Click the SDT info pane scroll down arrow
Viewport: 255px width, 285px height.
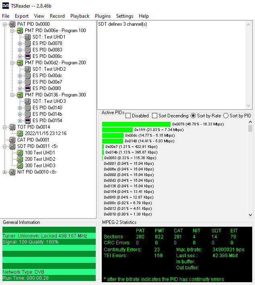click(248, 106)
